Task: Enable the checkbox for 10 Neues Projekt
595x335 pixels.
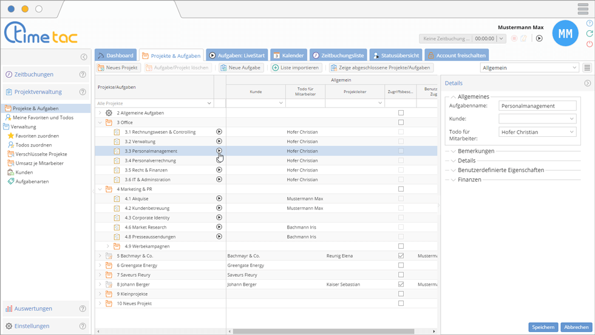Action: tap(401, 303)
